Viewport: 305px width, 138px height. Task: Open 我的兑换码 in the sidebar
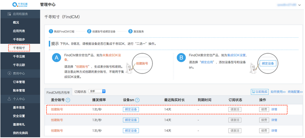pos(20,133)
